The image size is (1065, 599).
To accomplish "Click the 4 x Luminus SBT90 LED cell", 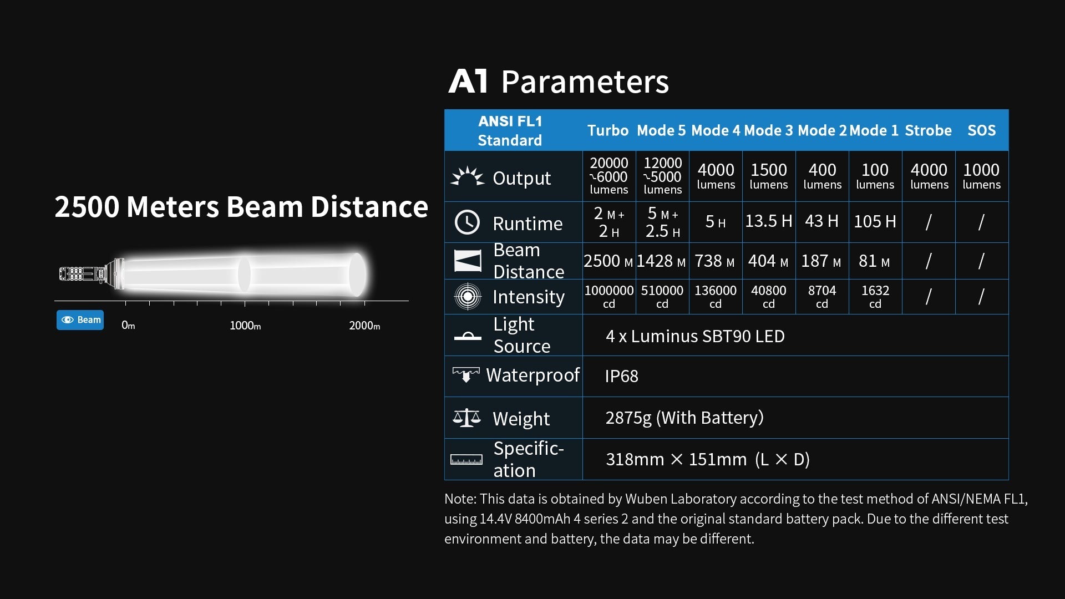I will coord(695,336).
